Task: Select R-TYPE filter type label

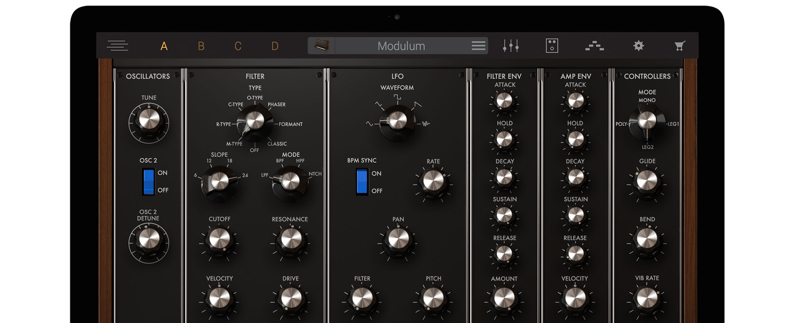Action: pos(224,124)
